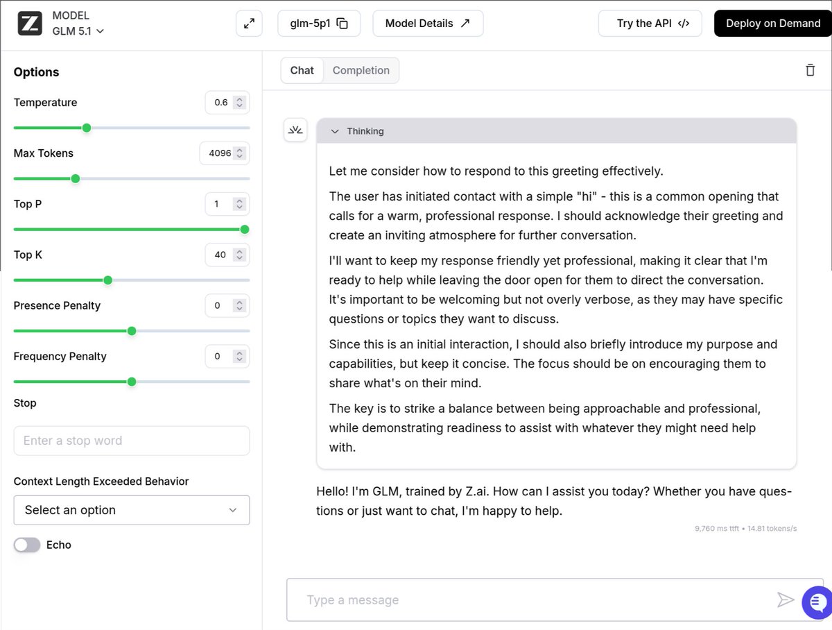The image size is (832, 630).
Task: Click the Frequency Penalty value stepper
Action: coord(227,356)
